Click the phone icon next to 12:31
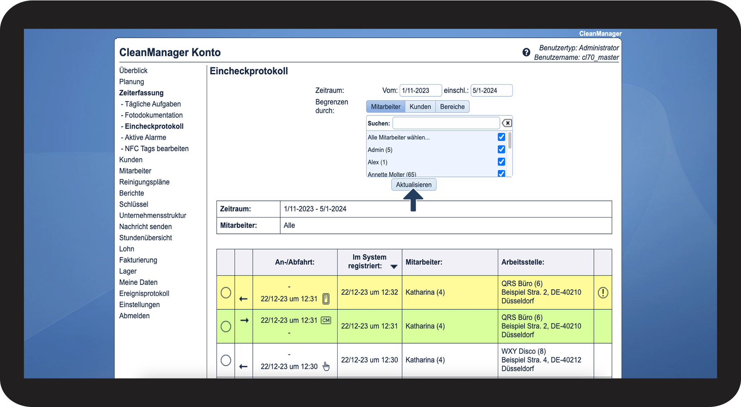Image resolution: width=741 pixels, height=407 pixels. (x=326, y=299)
